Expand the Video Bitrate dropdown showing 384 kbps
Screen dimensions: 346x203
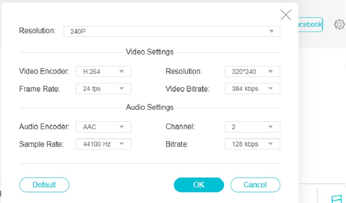point(252,89)
